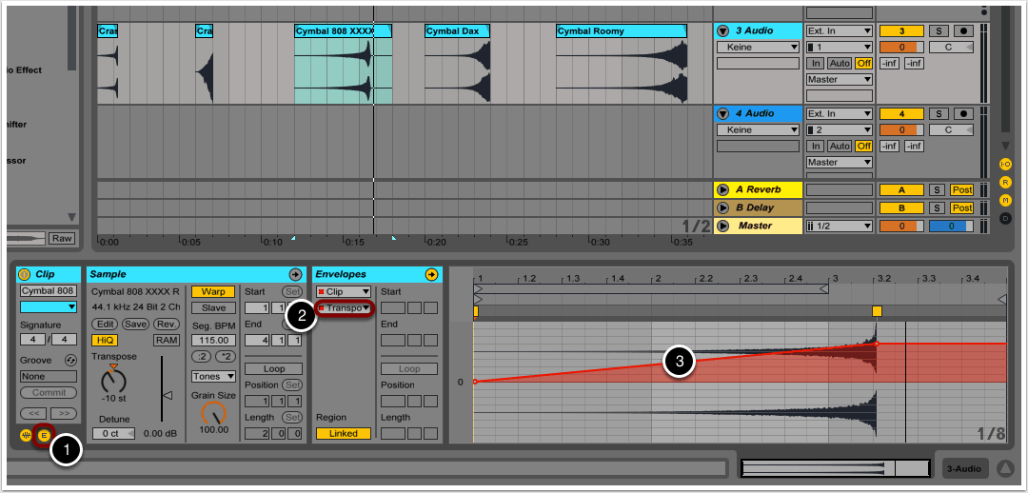Viewport: 1028px width, 493px height.
Task: Toggle the Warp switch off
Action: pyautogui.click(x=213, y=291)
